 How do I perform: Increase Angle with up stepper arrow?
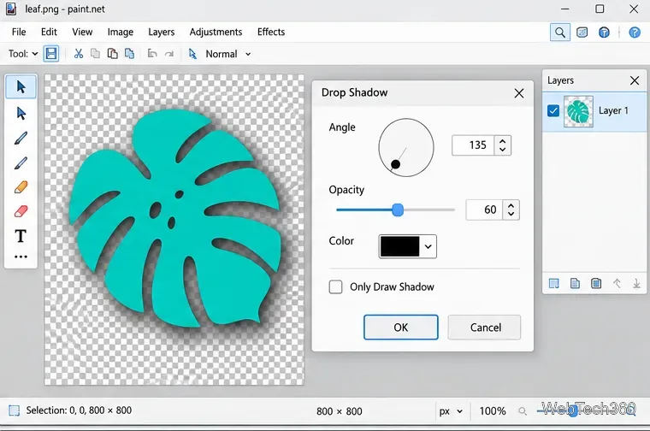pos(503,141)
